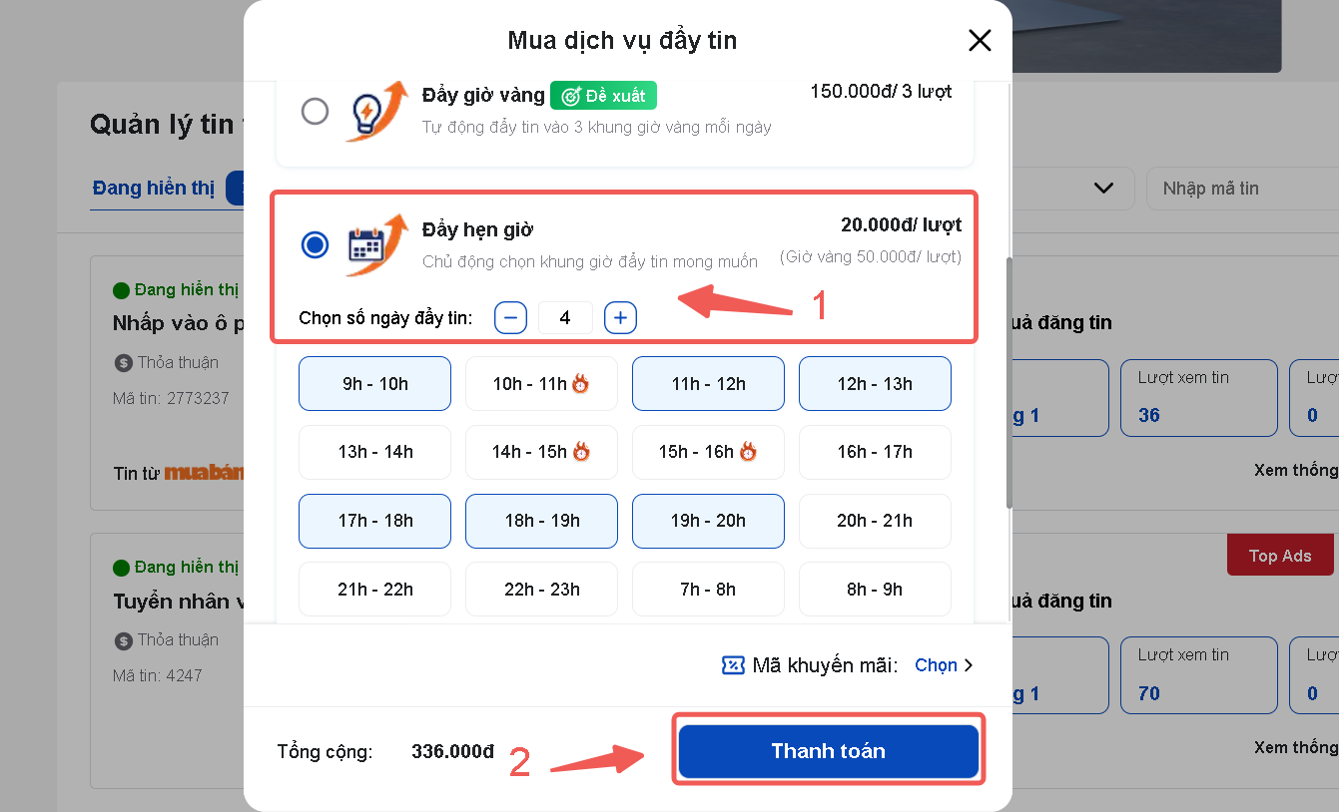Deselect the 18h - 19h time slot

click(x=541, y=521)
